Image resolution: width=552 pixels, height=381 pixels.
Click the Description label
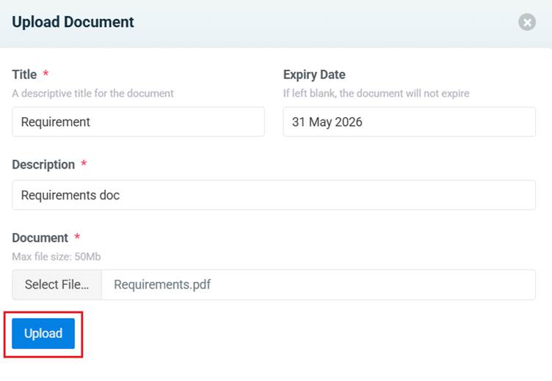(x=43, y=165)
